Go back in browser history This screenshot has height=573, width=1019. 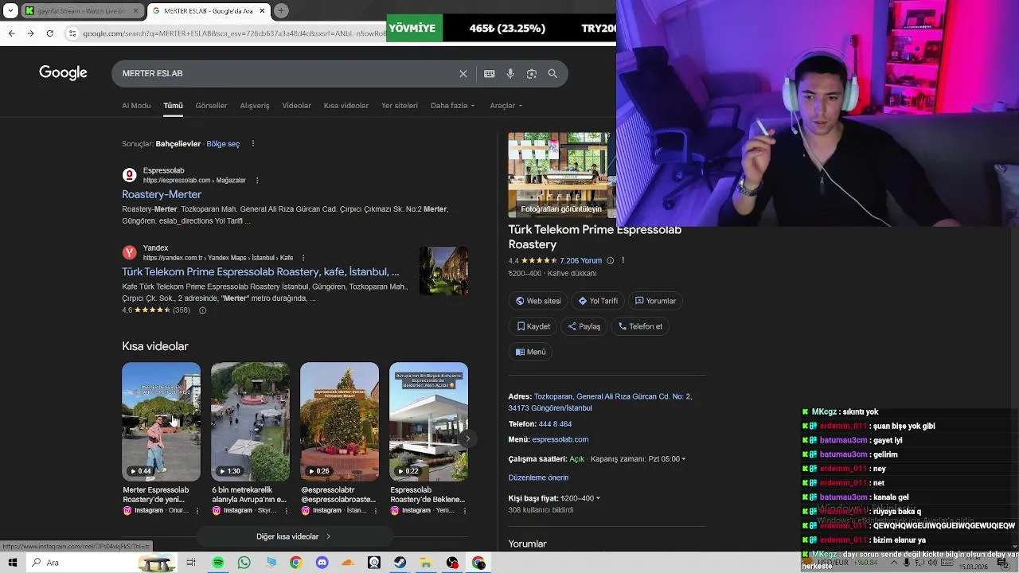coord(11,33)
